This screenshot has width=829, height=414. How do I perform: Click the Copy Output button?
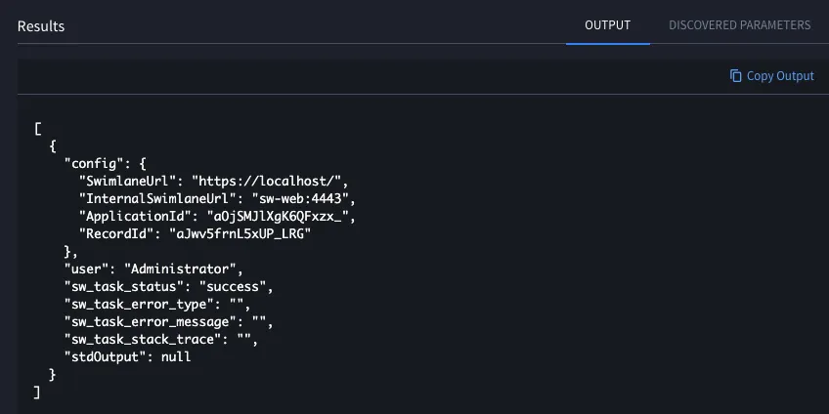[772, 76]
